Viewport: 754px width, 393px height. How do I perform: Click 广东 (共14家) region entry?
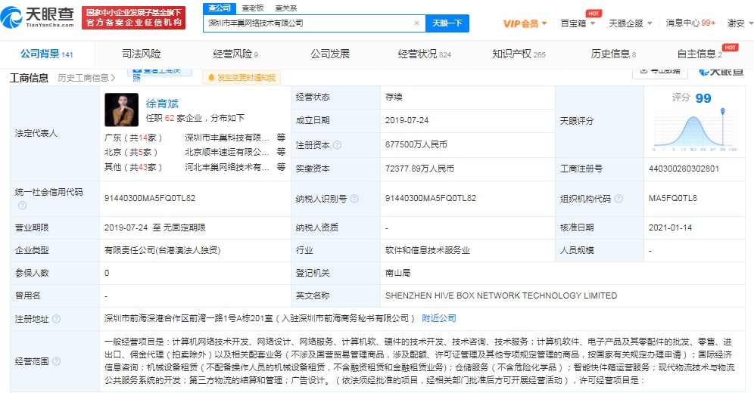(x=133, y=138)
